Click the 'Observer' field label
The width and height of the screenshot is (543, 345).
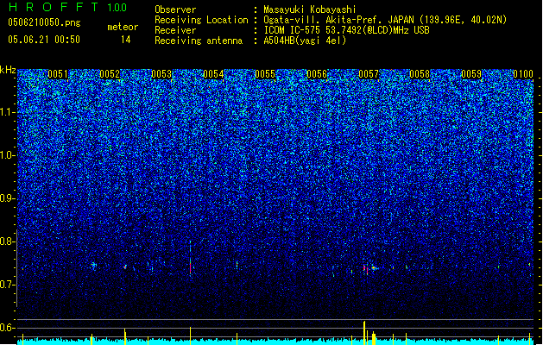tap(175, 9)
